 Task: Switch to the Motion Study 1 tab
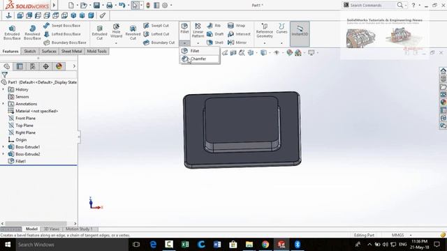pos(79,229)
